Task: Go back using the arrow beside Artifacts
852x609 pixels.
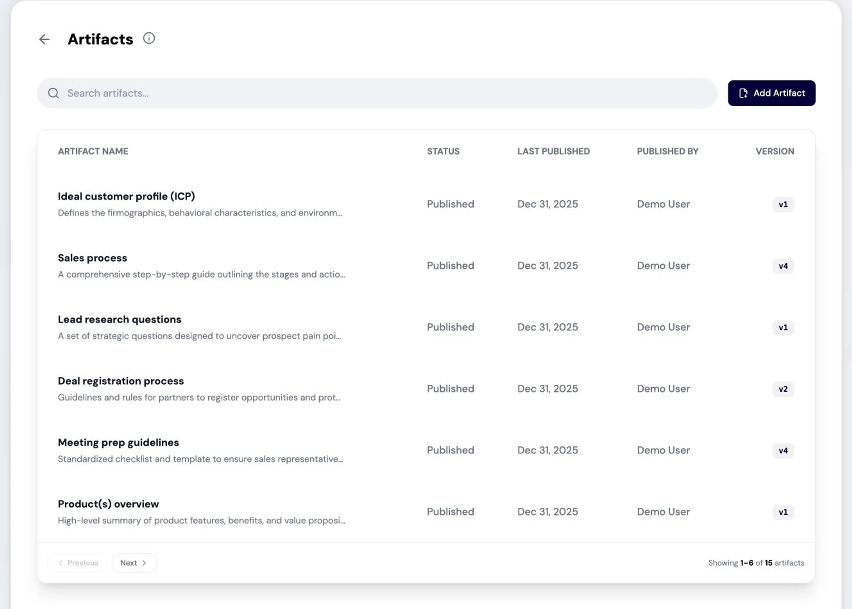Action: pos(44,39)
